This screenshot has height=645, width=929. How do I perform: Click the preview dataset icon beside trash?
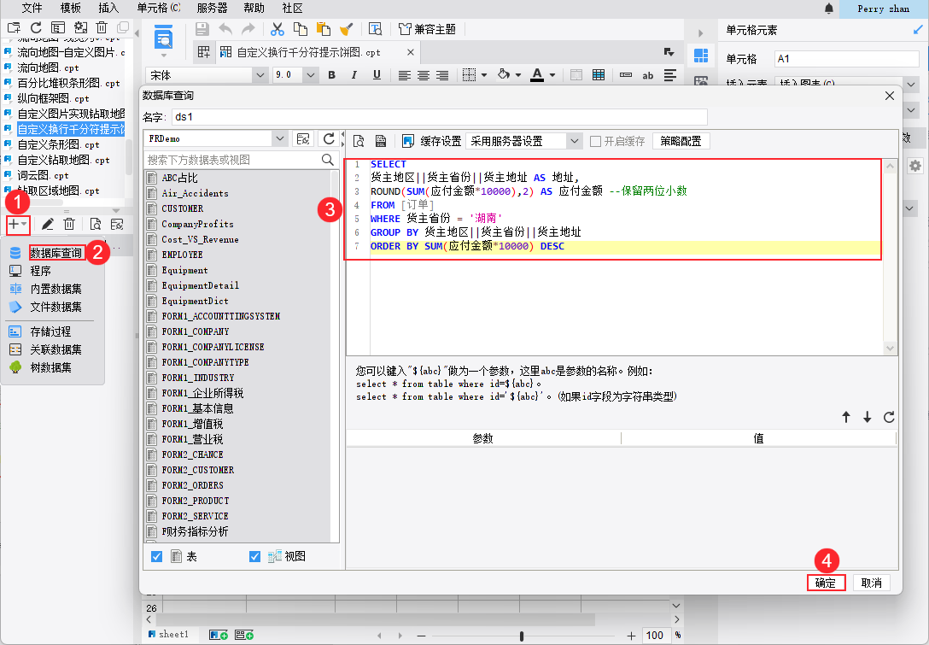[x=95, y=224]
